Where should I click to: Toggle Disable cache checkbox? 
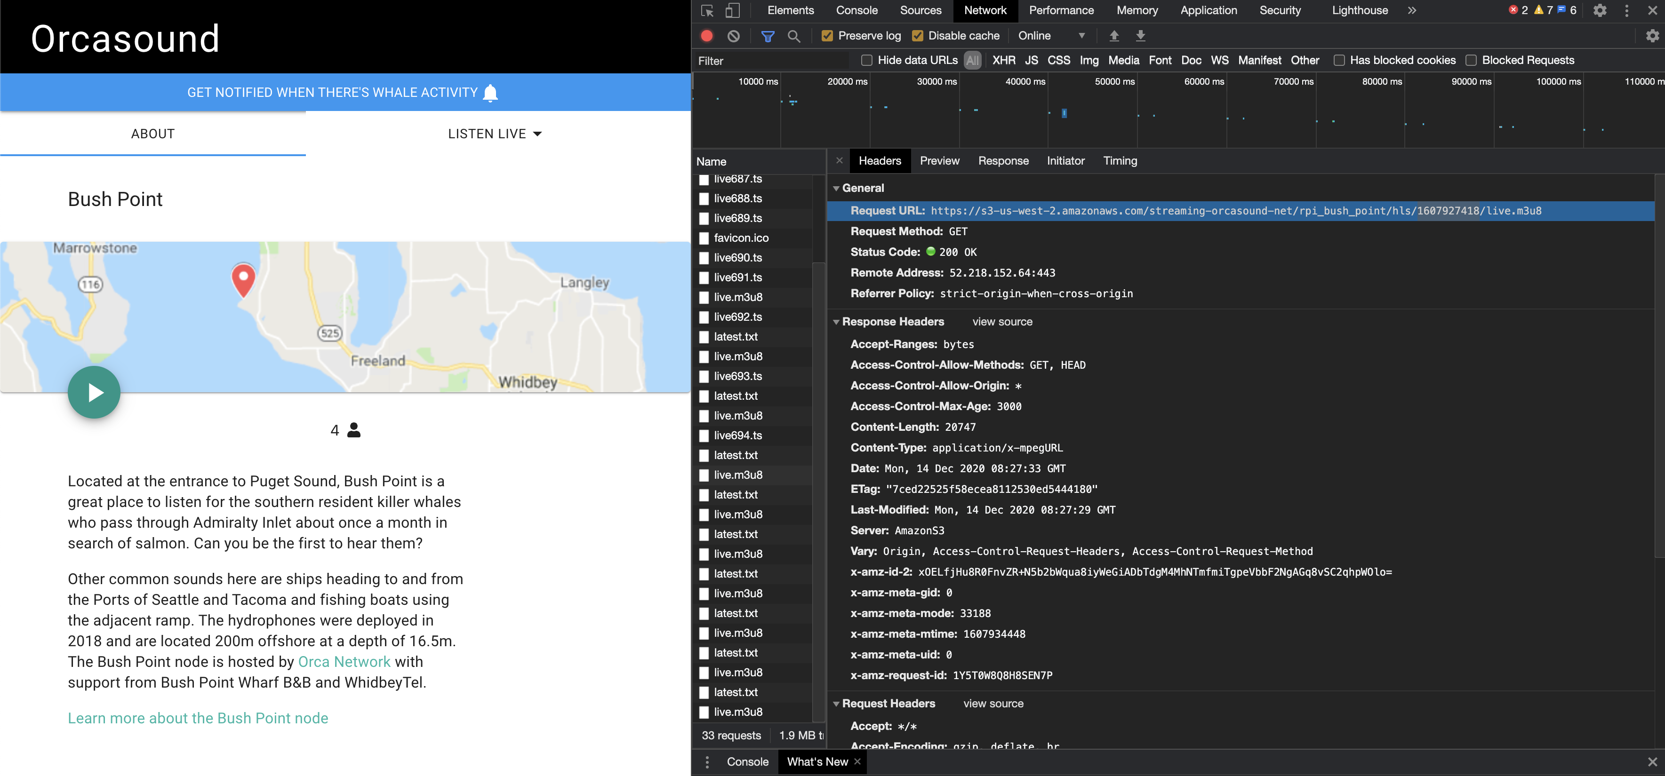[x=917, y=36]
